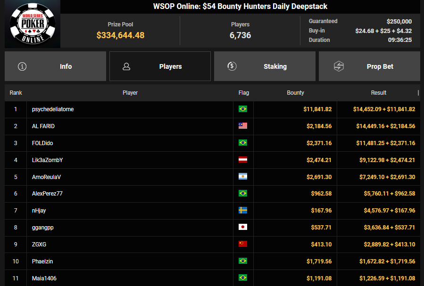Image resolution: width=424 pixels, height=286 pixels.
Task: Click the Japan flag for ggangpp
Action: pos(243,228)
